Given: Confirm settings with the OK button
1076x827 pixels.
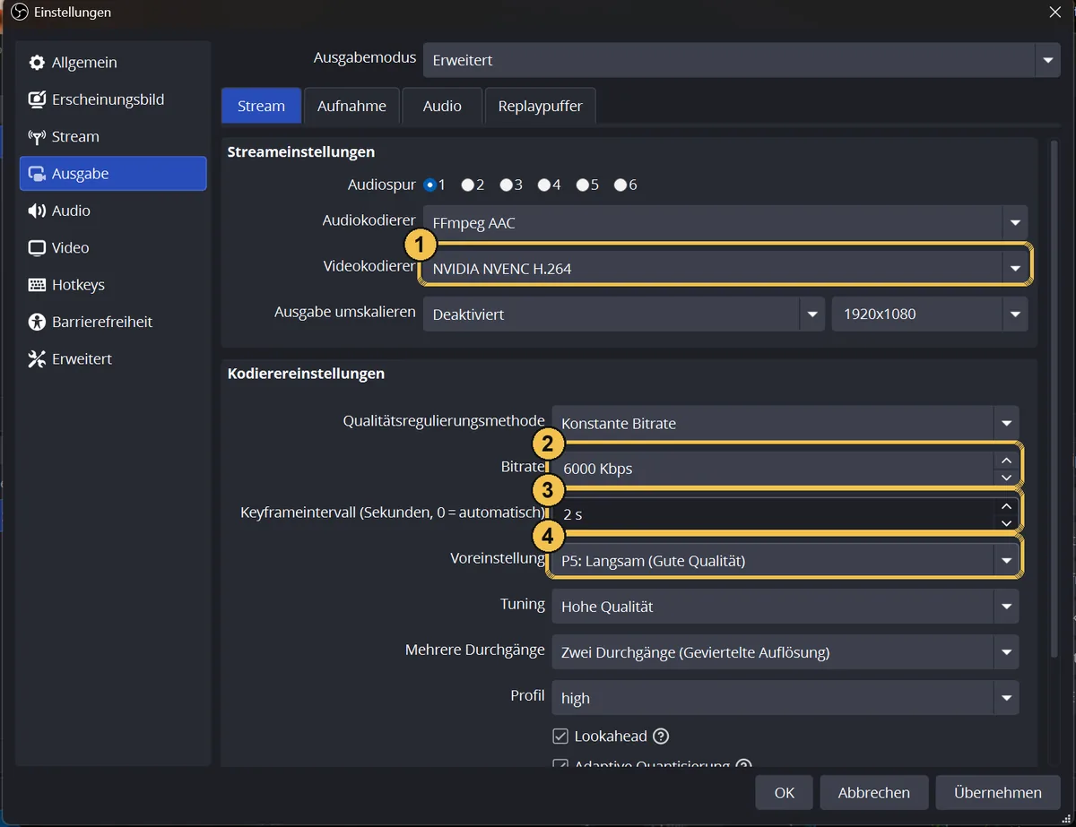Looking at the screenshot, I should click(x=785, y=793).
